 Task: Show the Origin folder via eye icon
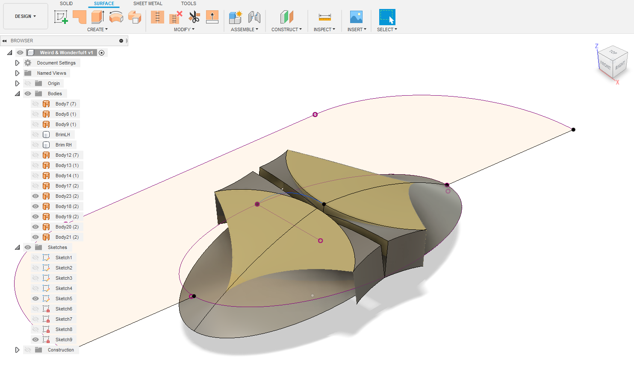click(28, 83)
